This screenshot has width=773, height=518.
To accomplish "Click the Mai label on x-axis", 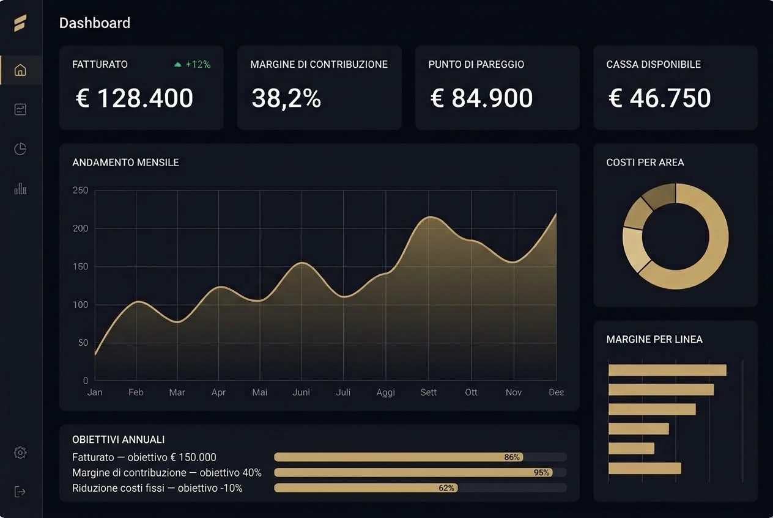I will point(260,392).
